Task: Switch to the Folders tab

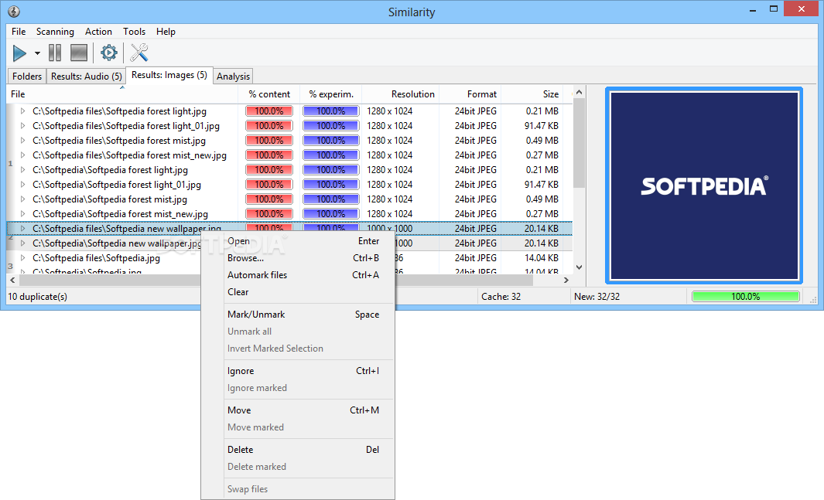Action: pos(27,76)
